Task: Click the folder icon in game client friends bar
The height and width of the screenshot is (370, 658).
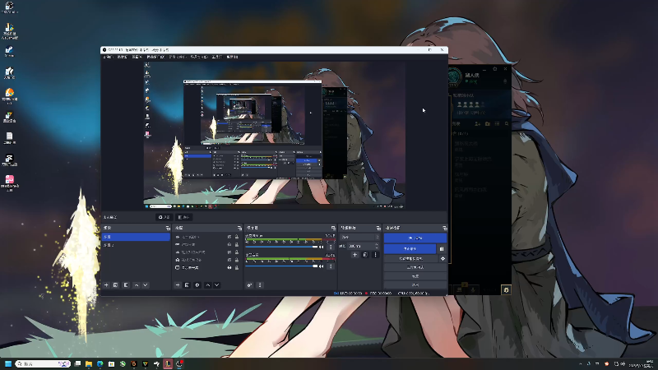Action: click(487, 124)
